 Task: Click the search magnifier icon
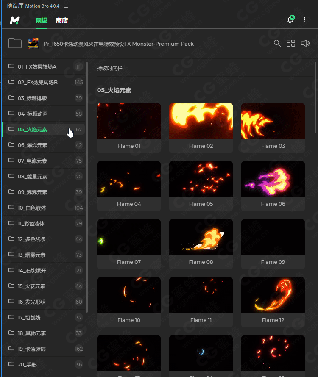point(277,43)
